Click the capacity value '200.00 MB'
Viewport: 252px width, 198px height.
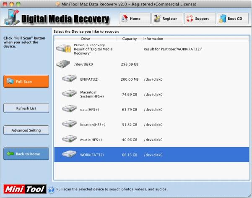click(x=130, y=79)
